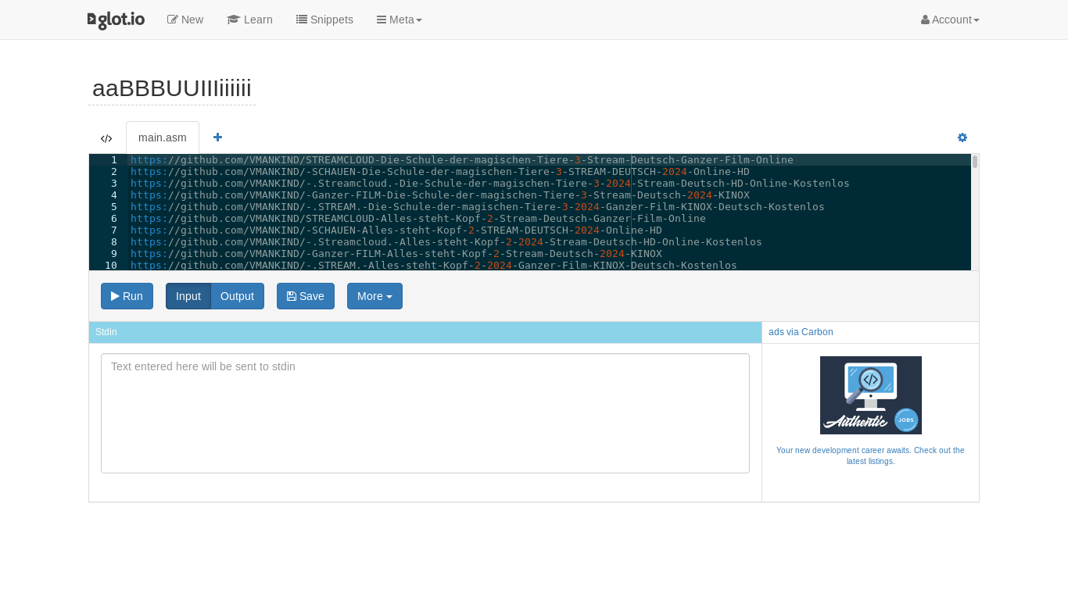Click line number 10 in the gutter

tap(111, 266)
